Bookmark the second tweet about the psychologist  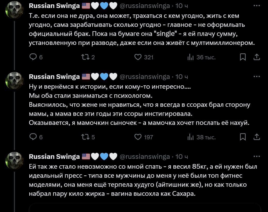pyautogui.click(x=243, y=137)
